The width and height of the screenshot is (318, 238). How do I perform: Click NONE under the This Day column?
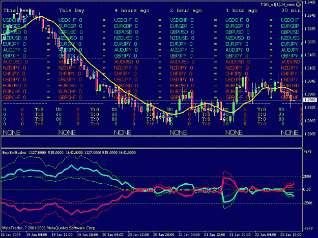67,132
